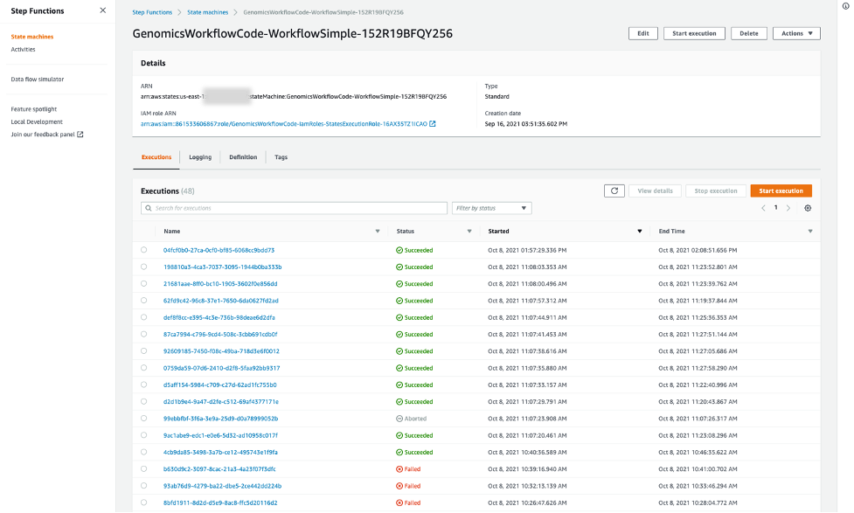
Task: Click external link icon by Join our feedback panel
Action: (80, 134)
